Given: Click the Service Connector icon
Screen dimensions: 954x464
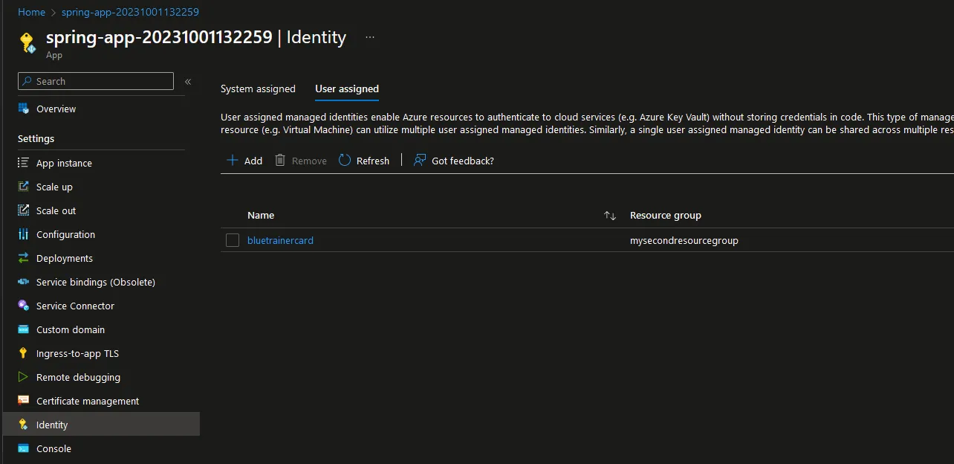Looking at the screenshot, I should [23, 306].
